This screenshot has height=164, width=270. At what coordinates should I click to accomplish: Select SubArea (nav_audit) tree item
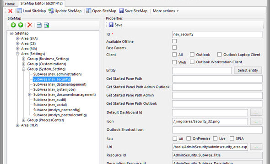coord(50,100)
